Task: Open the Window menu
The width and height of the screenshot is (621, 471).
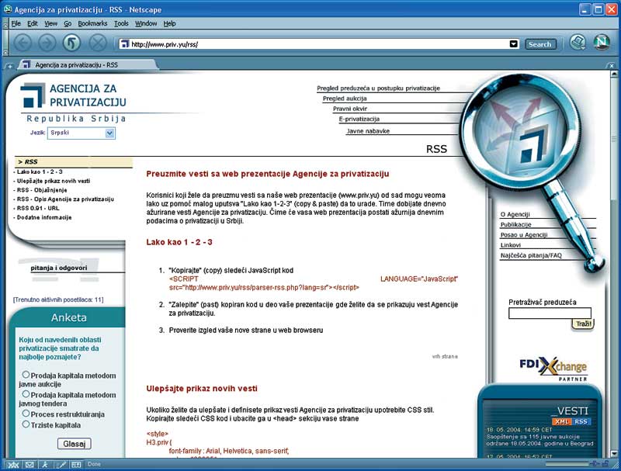Action: point(146,23)
